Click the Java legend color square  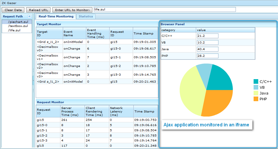click(256, 93)
